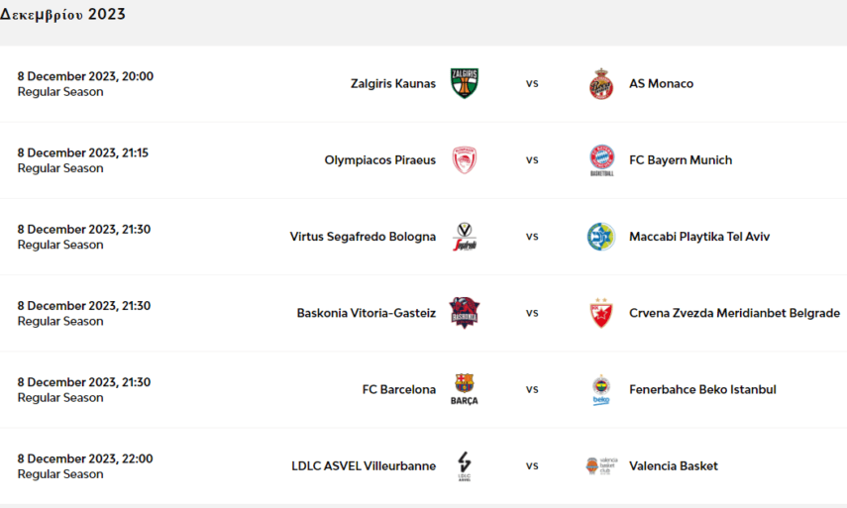This screenshot has height=508, width=847.
Task: Click the Crvena Zvezda team logo
Action: click(601, 313)
